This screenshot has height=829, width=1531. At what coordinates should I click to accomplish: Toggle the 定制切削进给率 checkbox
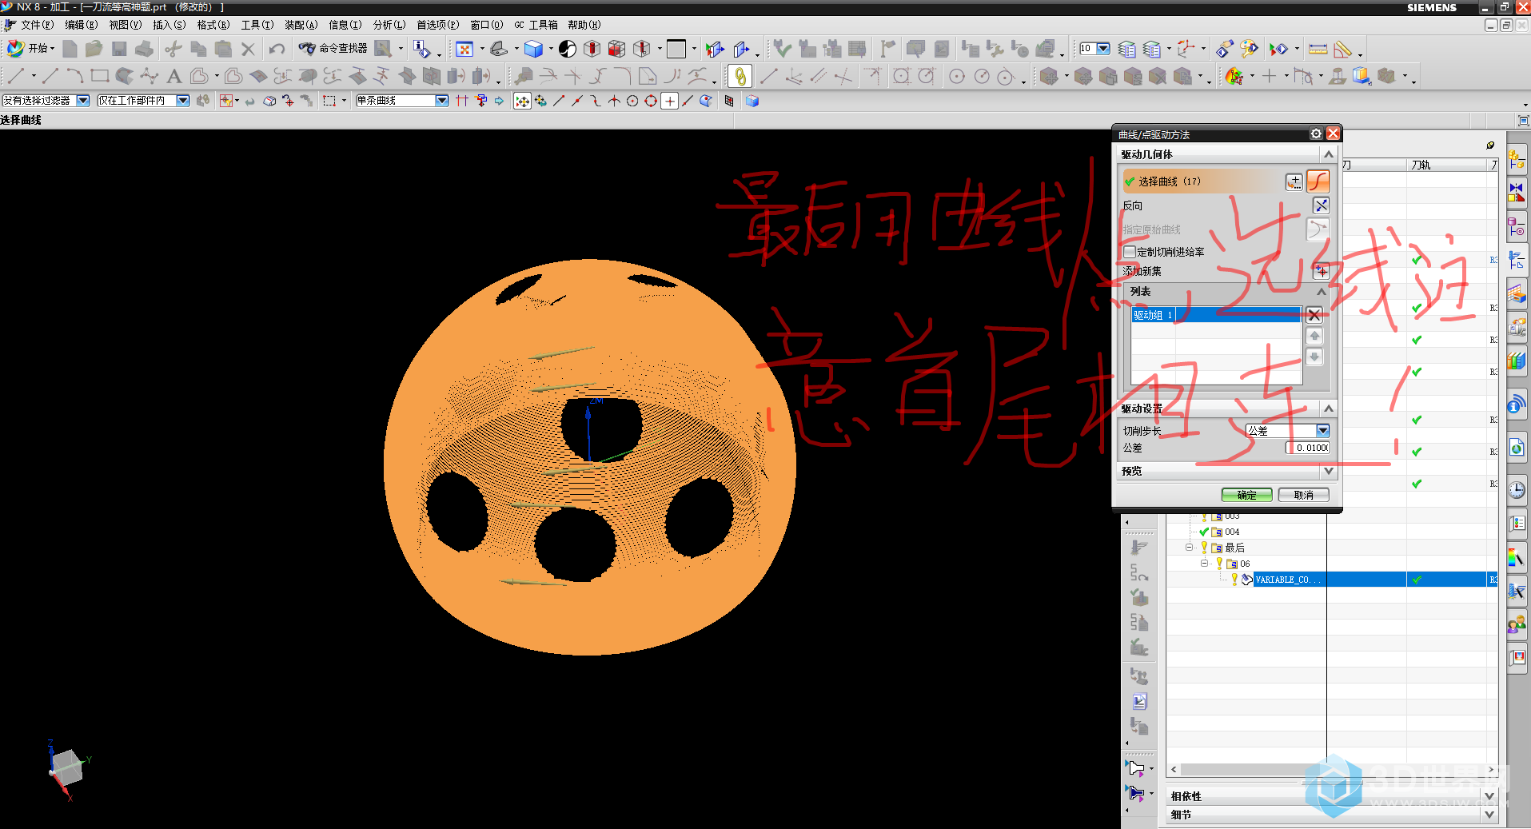point(1130,252)
